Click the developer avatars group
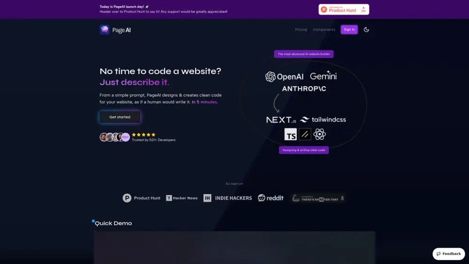 point(114,137)
